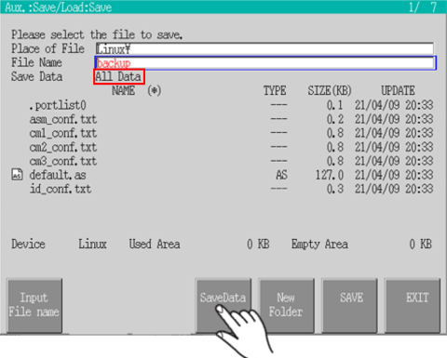Viewport: 447px width, 358px height.
Task: Tap the New Folder button
Action: click(286, 305)
